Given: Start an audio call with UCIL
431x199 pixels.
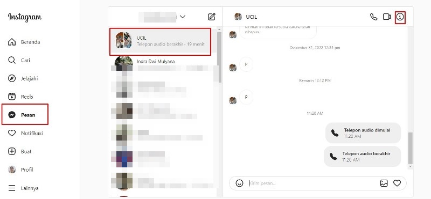Looking at the screenshot, I should pos(373,17).
